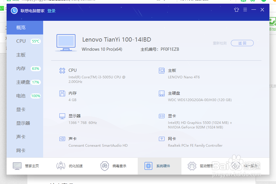Click the Realtek PCIe FE Family Controller text
Screen dimensions: 276x184
195,146
